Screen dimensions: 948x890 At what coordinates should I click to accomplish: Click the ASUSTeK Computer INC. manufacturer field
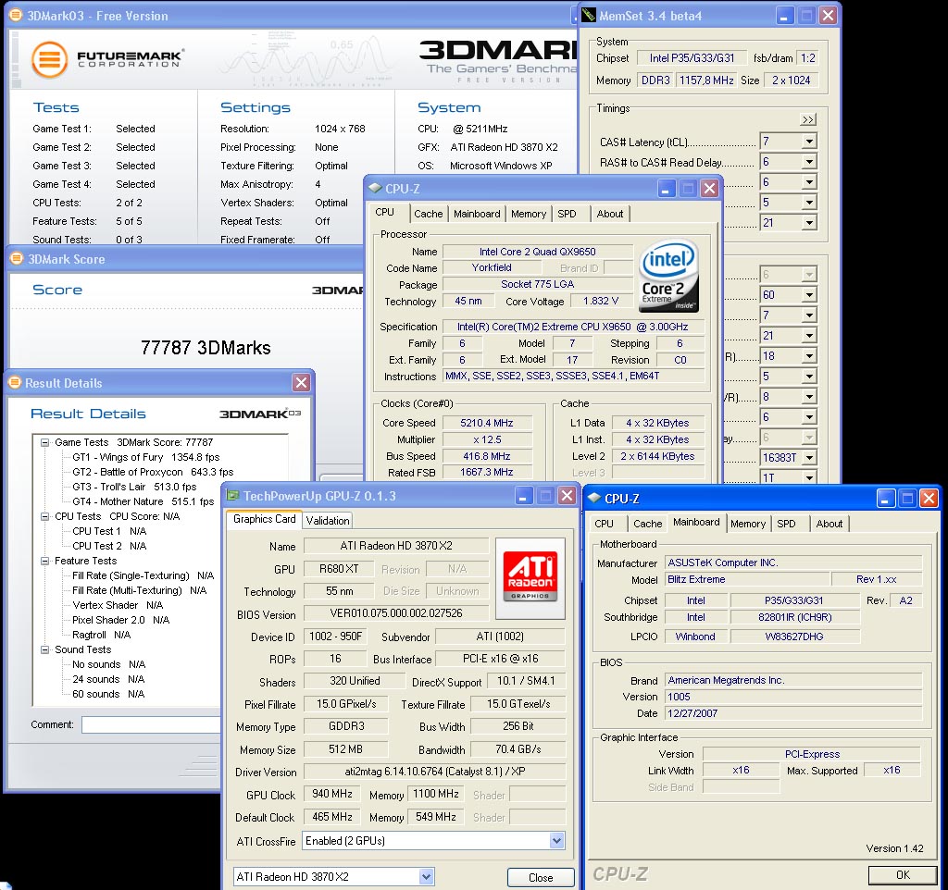[x=793, y=562]
